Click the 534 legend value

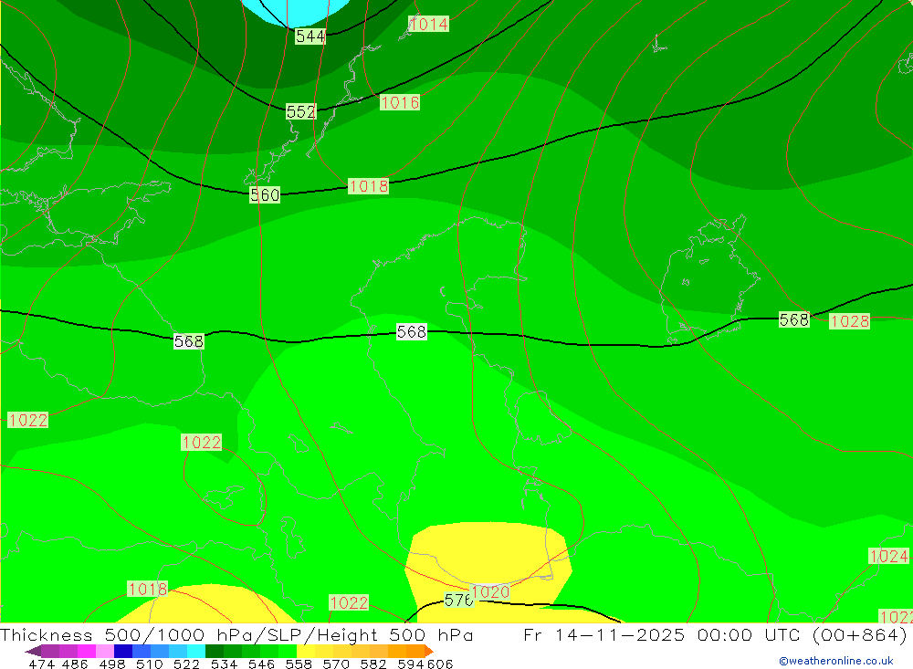[224, 664]
